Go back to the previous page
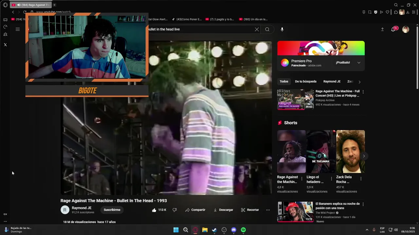This screenshot has width=419, height=235. pyautogui.click(x=13, y=12)
